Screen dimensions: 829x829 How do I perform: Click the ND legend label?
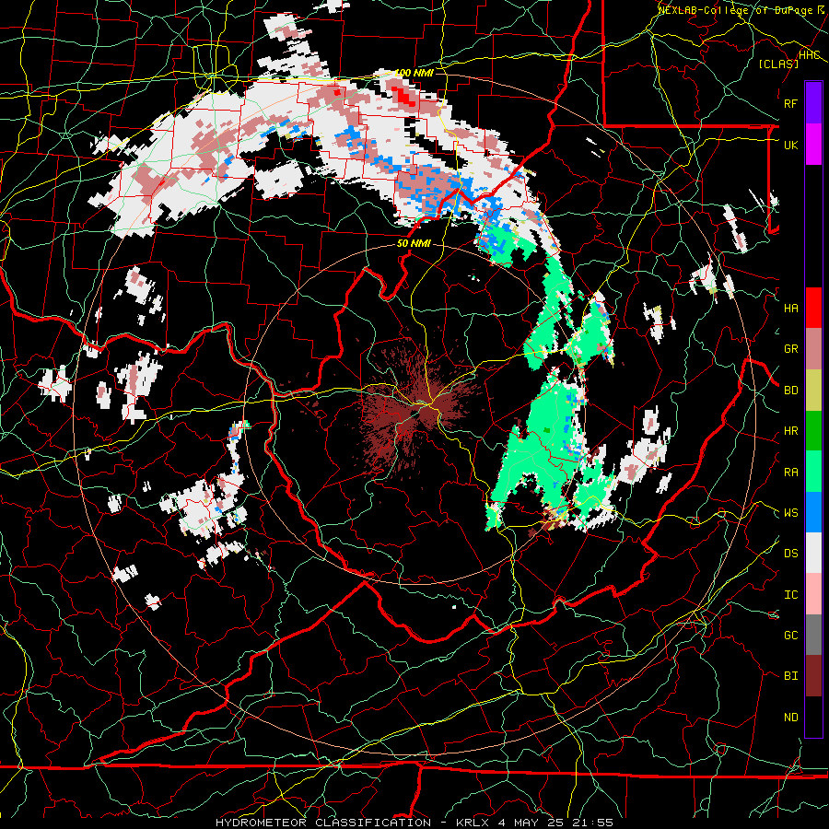click(791, 718)
